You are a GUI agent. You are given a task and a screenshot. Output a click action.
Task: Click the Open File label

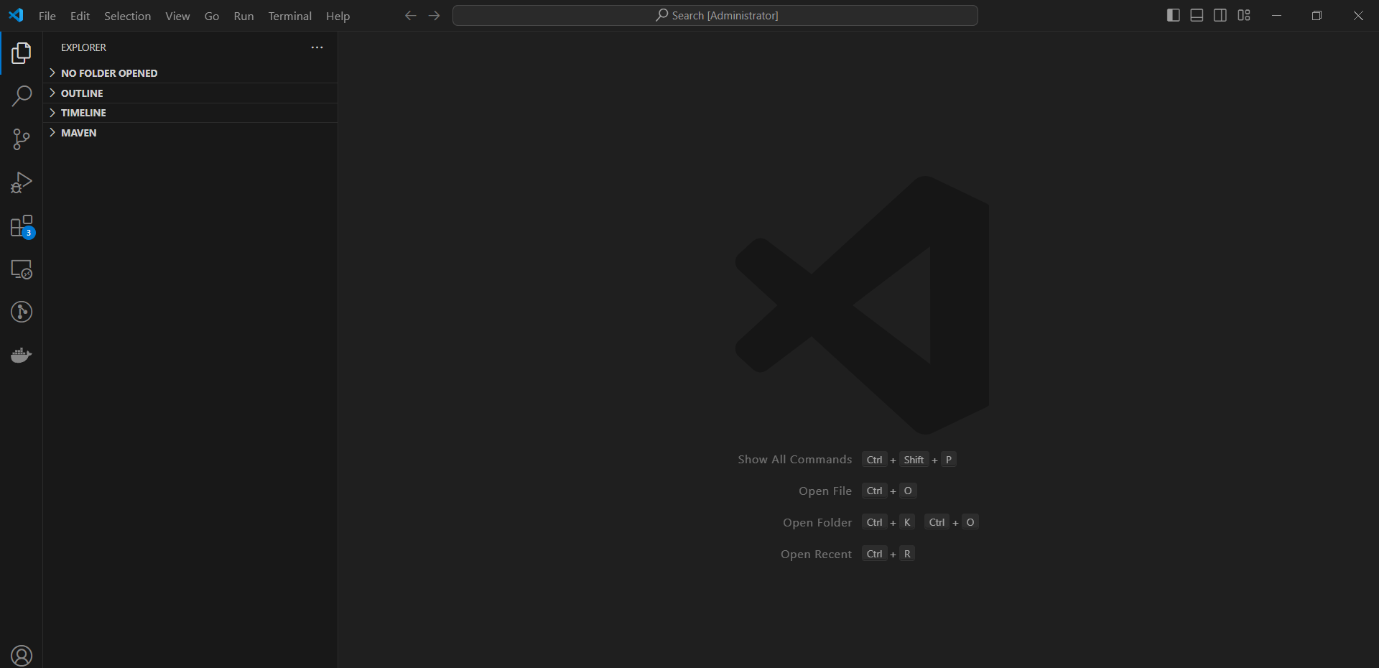[x=825, y=491]
